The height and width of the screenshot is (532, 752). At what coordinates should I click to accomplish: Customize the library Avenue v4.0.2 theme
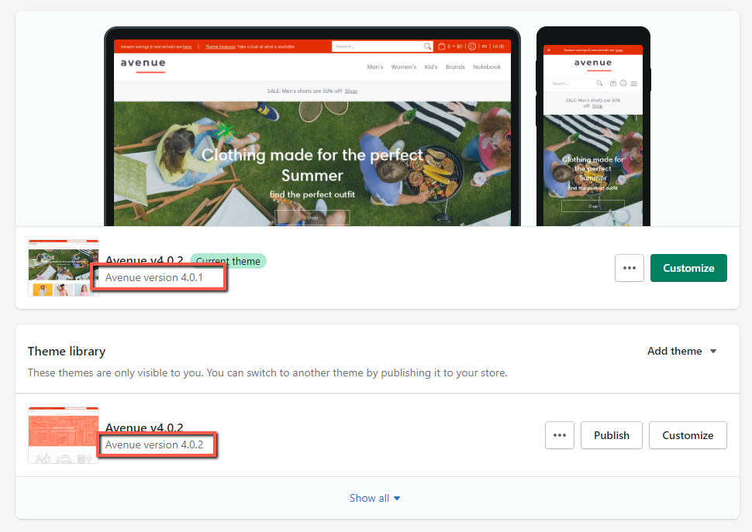pos(688,435)
